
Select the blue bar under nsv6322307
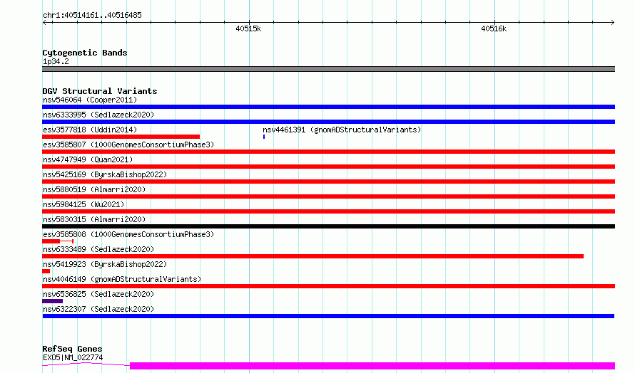tap(328, 316)
